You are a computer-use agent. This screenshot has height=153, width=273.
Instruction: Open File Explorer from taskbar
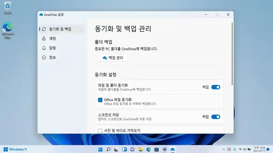141,149
